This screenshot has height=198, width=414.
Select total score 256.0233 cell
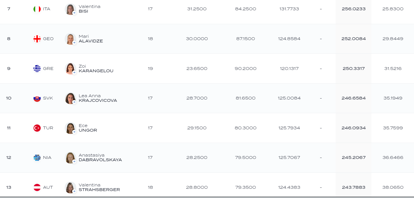pyautogui.click(x=353, y=9)
